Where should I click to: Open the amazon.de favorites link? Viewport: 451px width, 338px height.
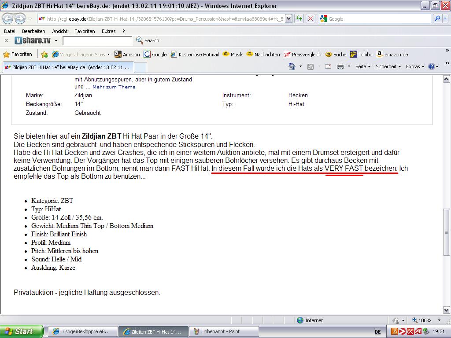[392, 54]
